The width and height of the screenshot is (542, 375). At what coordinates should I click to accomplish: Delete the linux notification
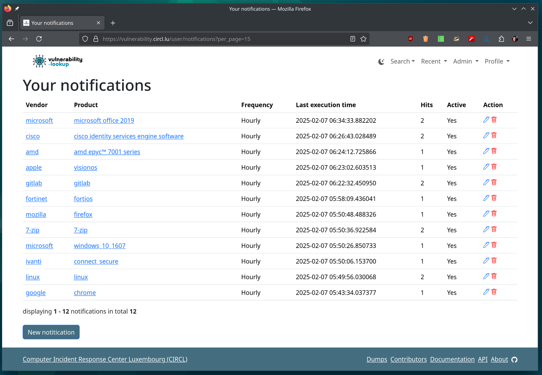[x=494, y=276]
